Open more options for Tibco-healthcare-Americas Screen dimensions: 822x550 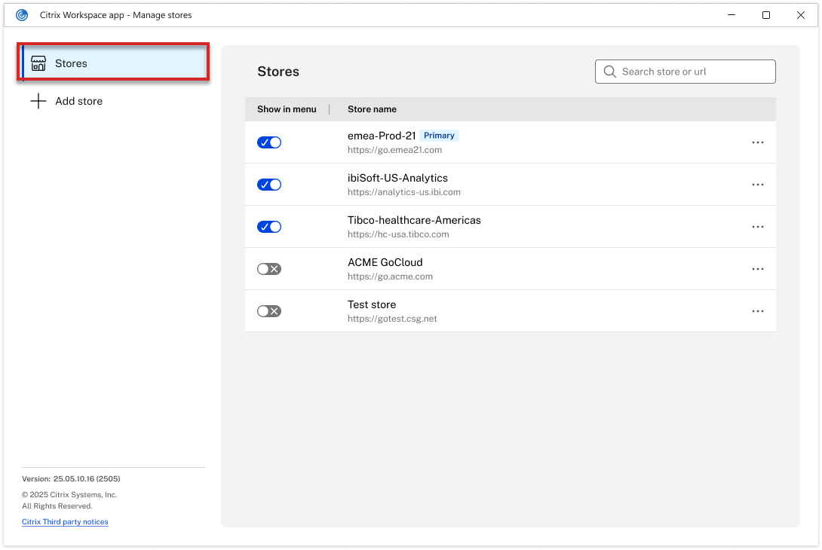pyautogui.click(x=757, y=227)
